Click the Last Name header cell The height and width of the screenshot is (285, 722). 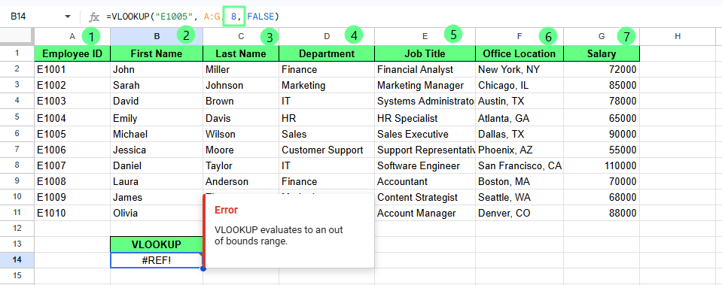pyautogui.click(x=241, y=54)
